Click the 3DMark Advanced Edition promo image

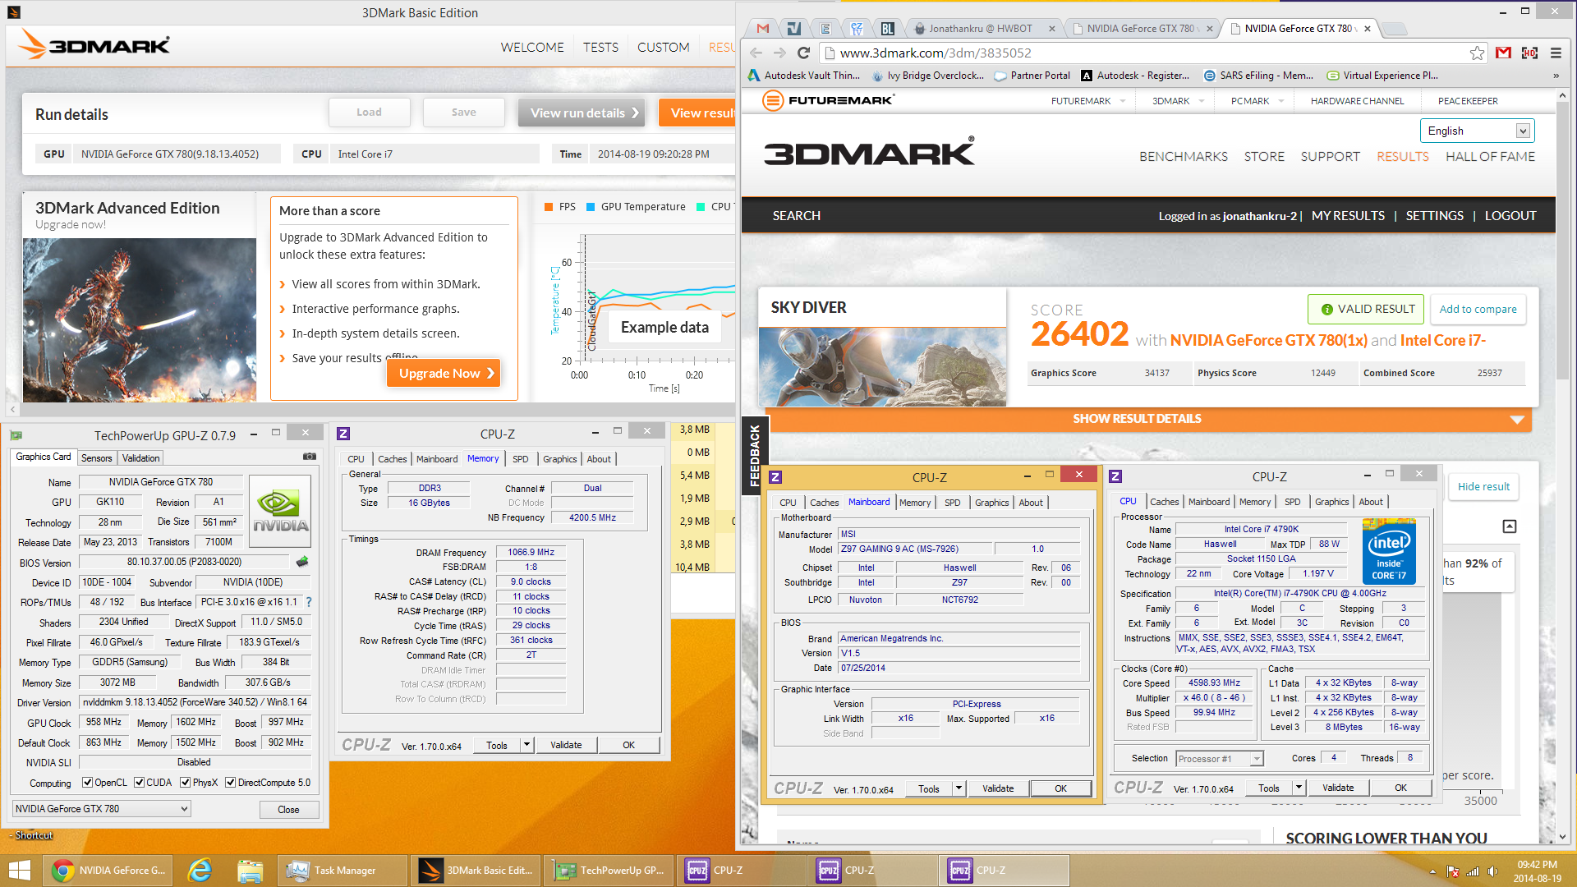(x=140, y=319)
